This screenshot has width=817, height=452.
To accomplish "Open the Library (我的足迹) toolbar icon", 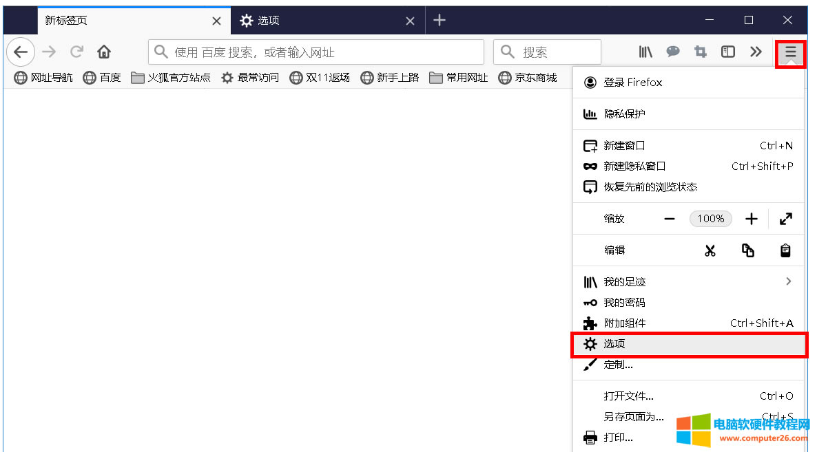I will [x=645, y=52].
